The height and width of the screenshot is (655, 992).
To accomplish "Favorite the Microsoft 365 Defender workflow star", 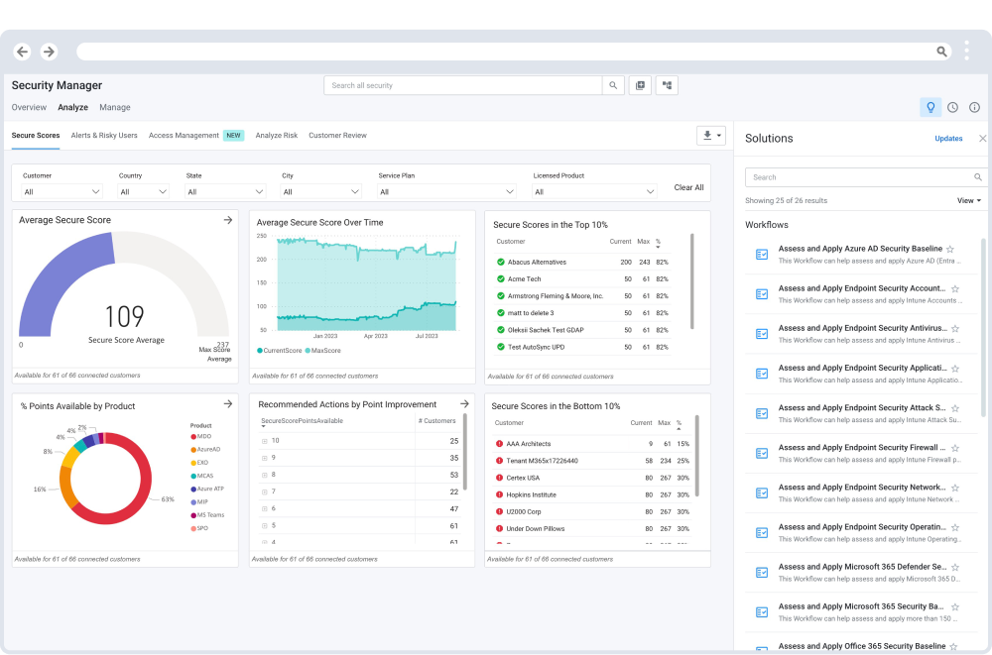I will click(955, 568).
